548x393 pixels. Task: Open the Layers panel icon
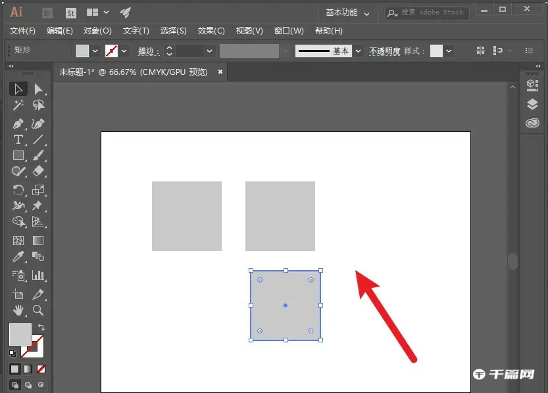533,103
